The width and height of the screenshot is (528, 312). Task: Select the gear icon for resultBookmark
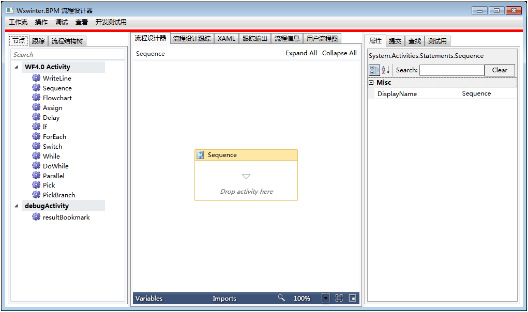pos(36,217)
